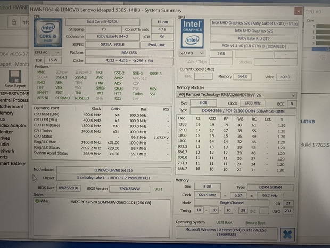Select Monitor in the HWiNFO tree
330x248 pixels.
click(x=6, y=132)
